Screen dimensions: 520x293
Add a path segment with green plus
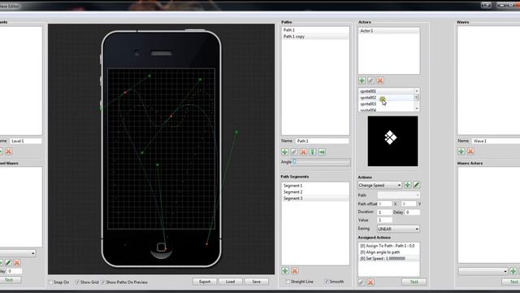(285, 271)
